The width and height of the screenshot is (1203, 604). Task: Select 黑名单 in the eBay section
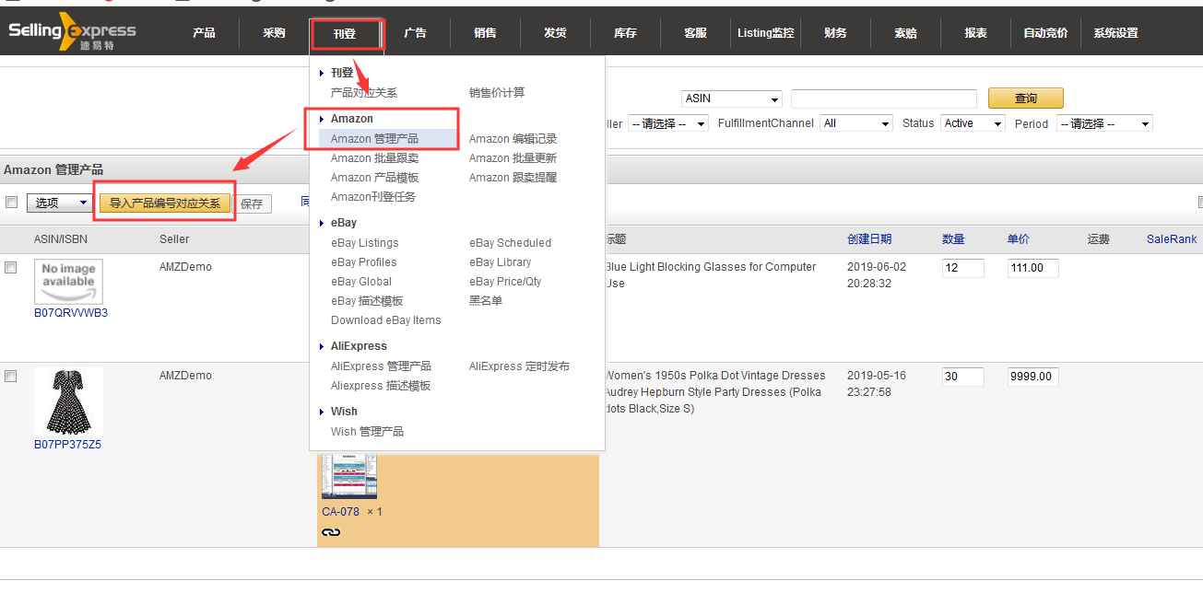coord(486,301)
